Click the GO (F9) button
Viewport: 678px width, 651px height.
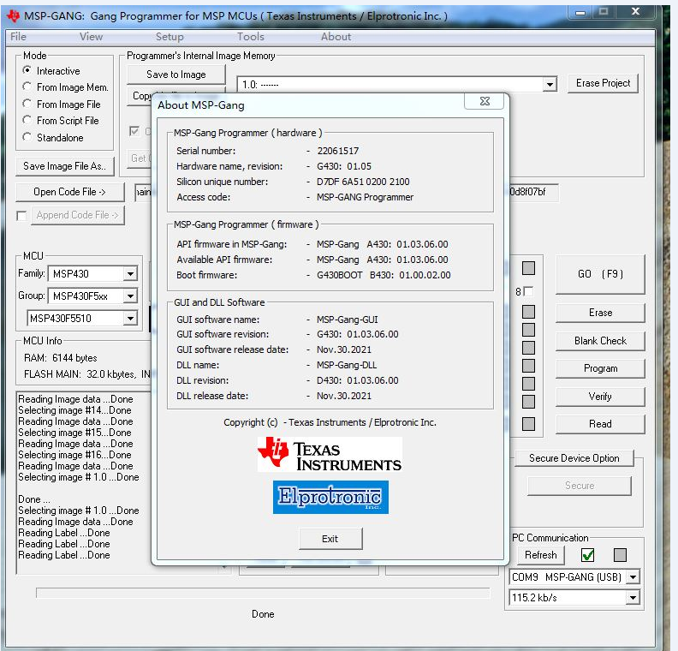(x=600, y=274)
